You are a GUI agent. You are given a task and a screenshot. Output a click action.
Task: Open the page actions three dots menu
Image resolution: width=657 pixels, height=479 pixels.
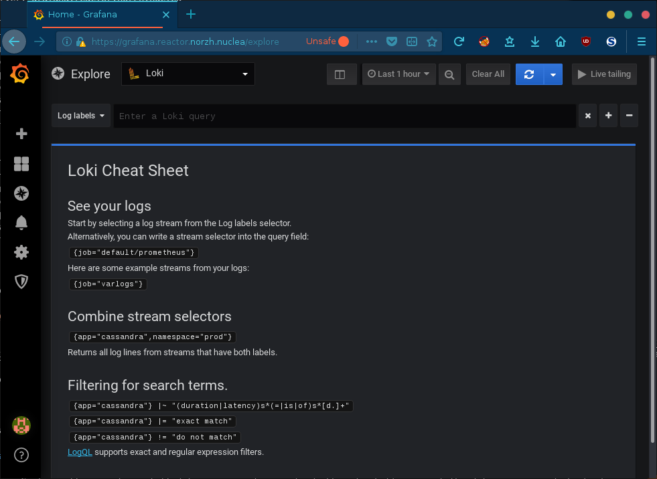coord(372,41)
